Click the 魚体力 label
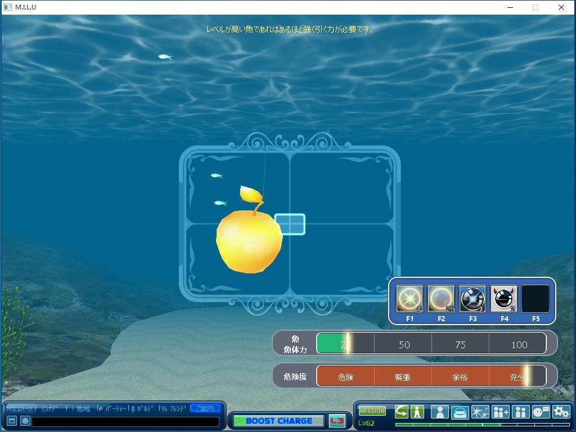This screenshot has height=432, width=576. pos(295,349)
